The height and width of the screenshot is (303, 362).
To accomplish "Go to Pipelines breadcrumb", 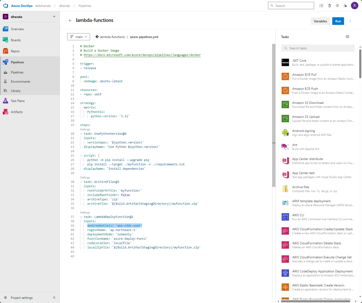I will tap(85, 6).
